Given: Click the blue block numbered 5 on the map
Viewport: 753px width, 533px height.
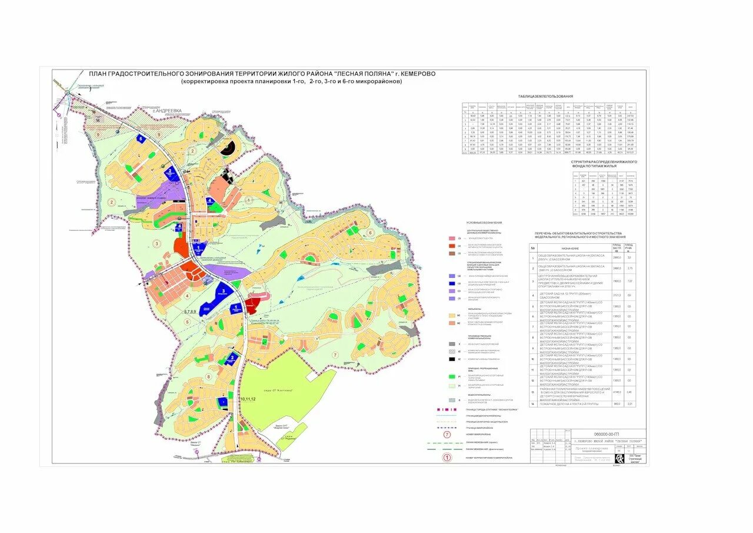Looking at the screenshot, I should 141,138.
